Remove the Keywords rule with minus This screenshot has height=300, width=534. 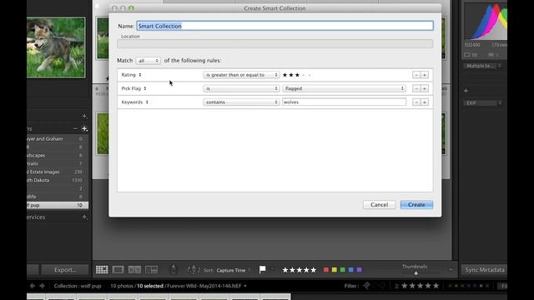[416, 102]
